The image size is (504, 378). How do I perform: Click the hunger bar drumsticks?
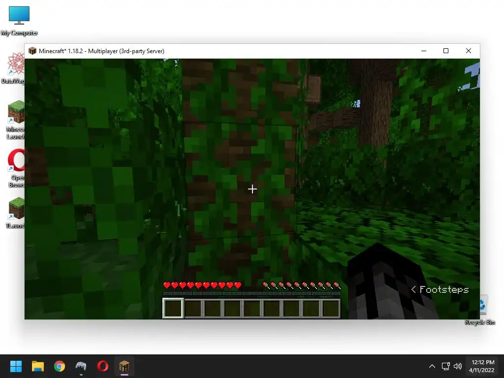(301, 285)
